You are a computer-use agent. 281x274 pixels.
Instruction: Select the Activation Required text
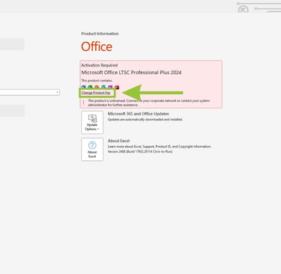(100, 65)
